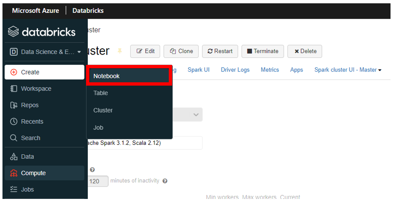Click the Min workers label

[x=222, y=197]
